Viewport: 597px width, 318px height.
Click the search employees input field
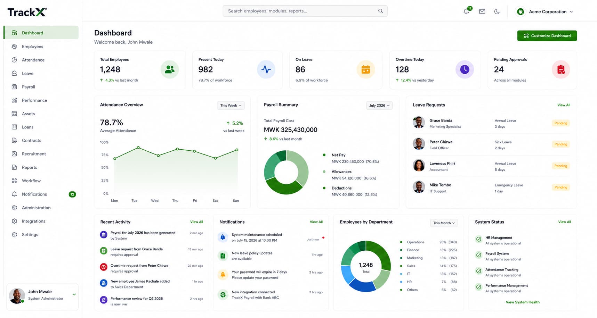[x=305, y=11]
